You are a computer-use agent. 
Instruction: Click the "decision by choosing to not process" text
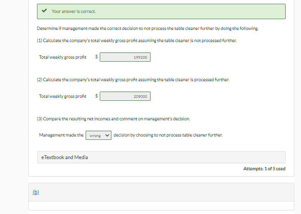click(x=168, y=135)
